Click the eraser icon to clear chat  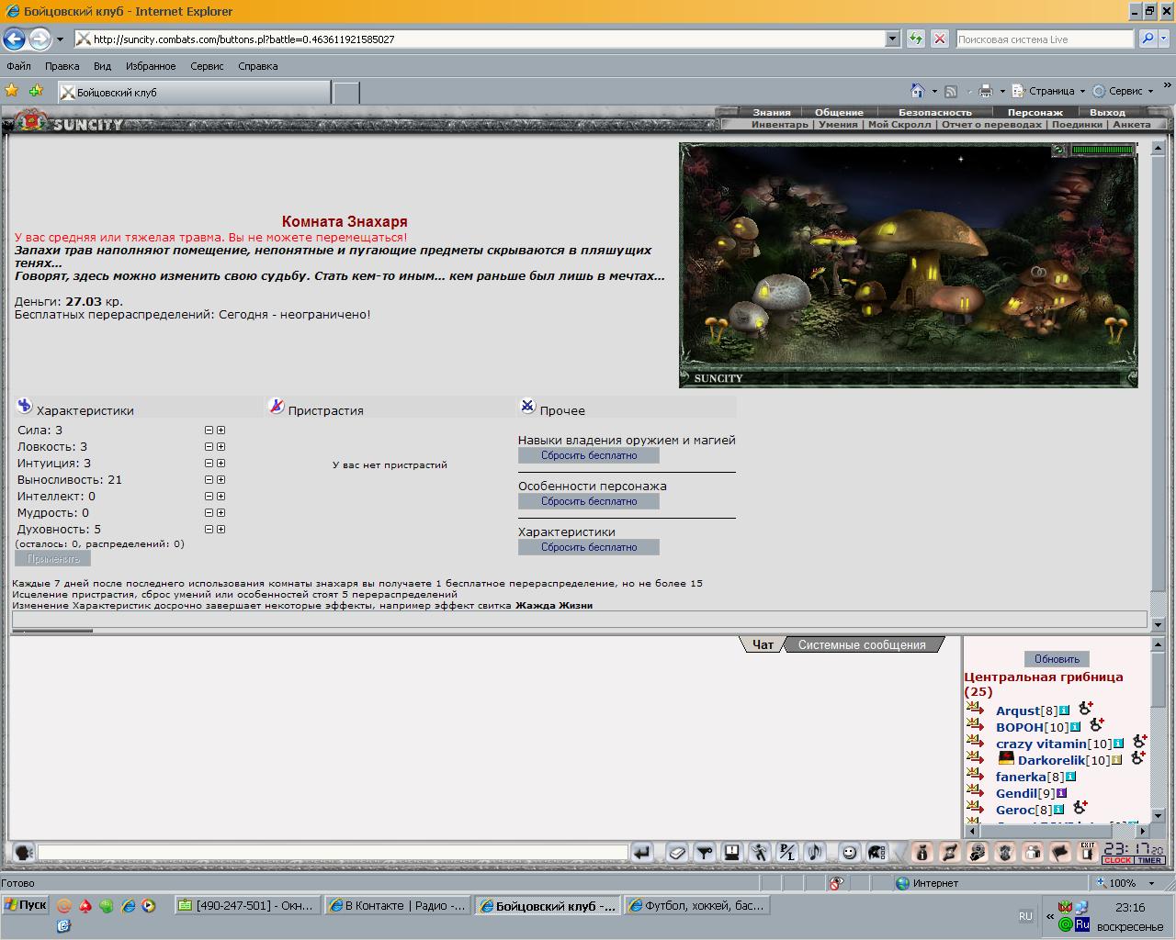(x=677, y=853)
